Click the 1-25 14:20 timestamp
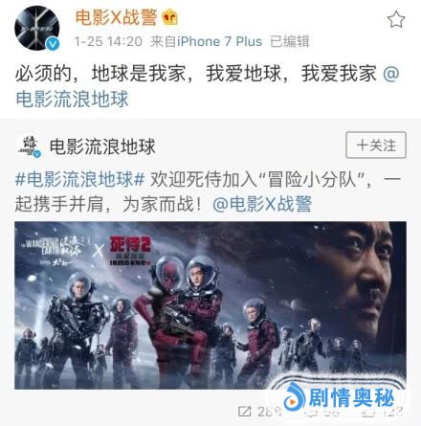 108,41
